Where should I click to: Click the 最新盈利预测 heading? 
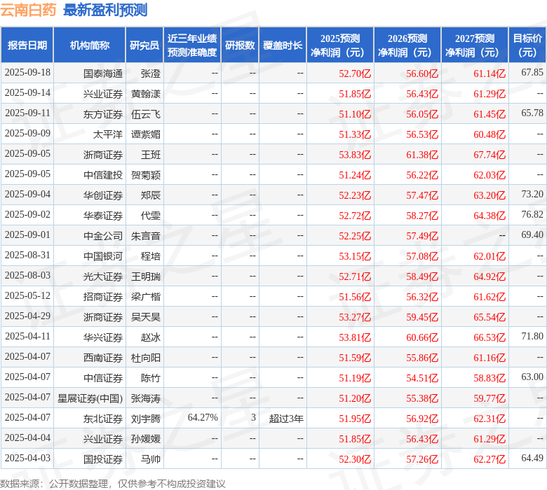coord(105,10)
